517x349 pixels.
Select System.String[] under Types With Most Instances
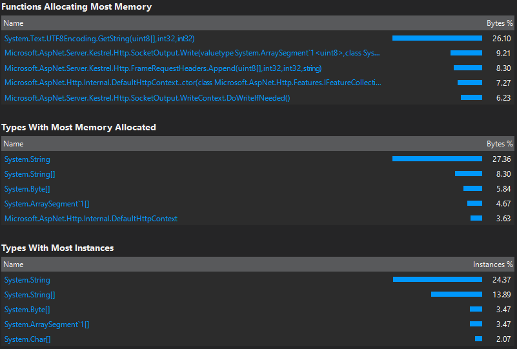point(30,295)
